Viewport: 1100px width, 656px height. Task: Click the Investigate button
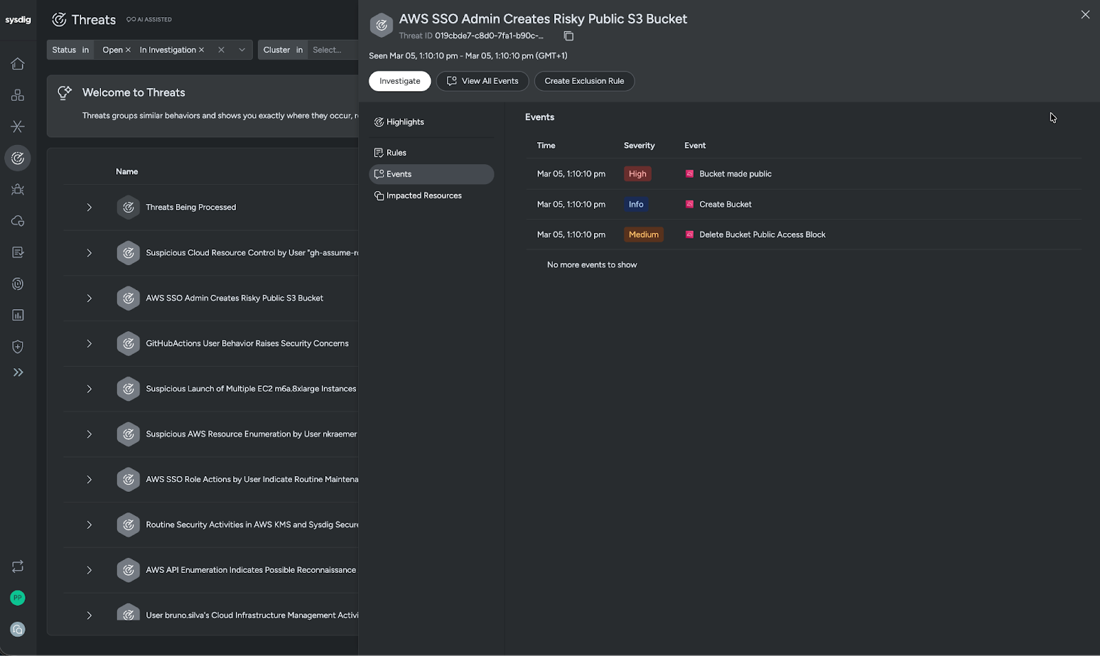click(399, 81)
